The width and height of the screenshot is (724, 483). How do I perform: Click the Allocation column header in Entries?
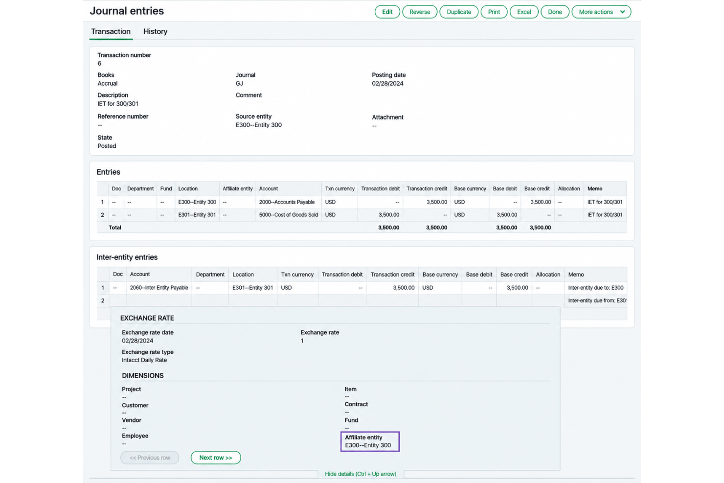click(569, 188)
